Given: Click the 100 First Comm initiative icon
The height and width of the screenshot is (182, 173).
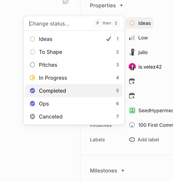Looking at the screenshot, I should coord(132,125).
